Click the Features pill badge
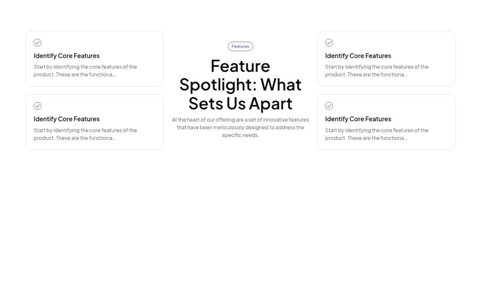The width and height of the screenshot is (481, 281). (240, 46)
